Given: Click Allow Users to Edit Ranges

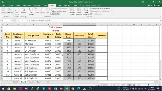Looking at the screenshot, I should [99, 11].
